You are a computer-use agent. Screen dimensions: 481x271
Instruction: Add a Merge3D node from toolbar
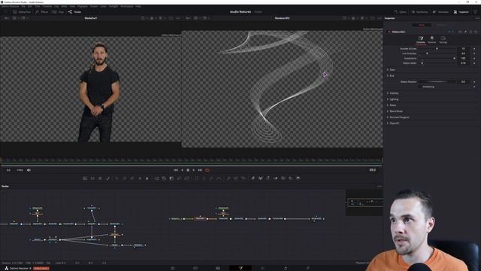point(276,178)
